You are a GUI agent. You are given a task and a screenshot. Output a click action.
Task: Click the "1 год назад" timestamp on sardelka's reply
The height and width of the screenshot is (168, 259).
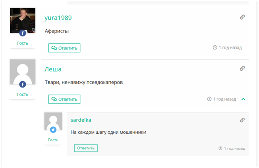(x=234, y=148)
